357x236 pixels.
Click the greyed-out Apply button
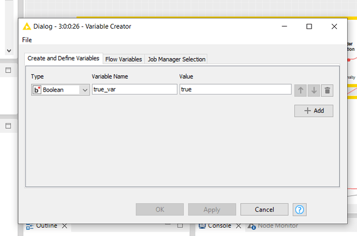[x=212, y=210]
